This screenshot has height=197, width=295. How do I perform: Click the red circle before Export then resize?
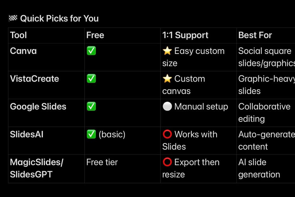tap(167, 162)
